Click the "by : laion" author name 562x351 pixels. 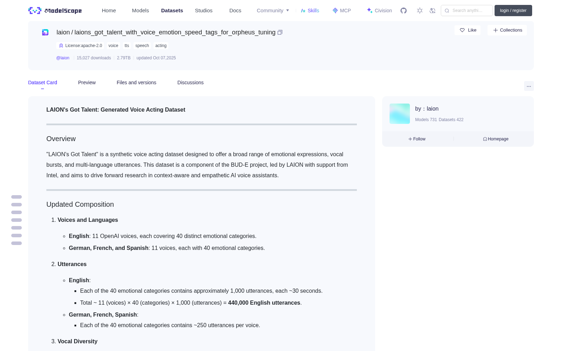click(x=427, y=109)
